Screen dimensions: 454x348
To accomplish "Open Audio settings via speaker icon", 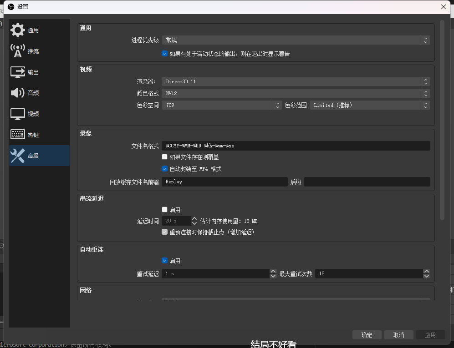I will pyautogui.click(x=18, y=93).
